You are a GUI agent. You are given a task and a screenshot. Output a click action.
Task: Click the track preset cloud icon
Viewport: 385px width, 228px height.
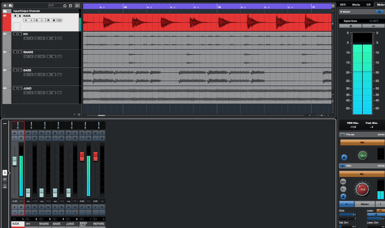pyautogui.click(x=11, y=5)
